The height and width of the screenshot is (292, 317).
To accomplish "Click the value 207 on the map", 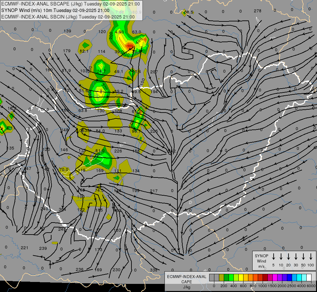I will pyautogui.click(x=154, y=72).
